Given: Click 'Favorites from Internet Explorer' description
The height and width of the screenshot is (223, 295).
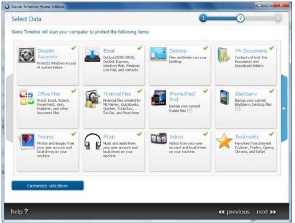Looking at the screenshot, I should tap(254, 147).
